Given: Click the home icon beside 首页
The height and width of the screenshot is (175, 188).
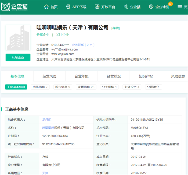Looking at the screenshot, I should [46, 7].
